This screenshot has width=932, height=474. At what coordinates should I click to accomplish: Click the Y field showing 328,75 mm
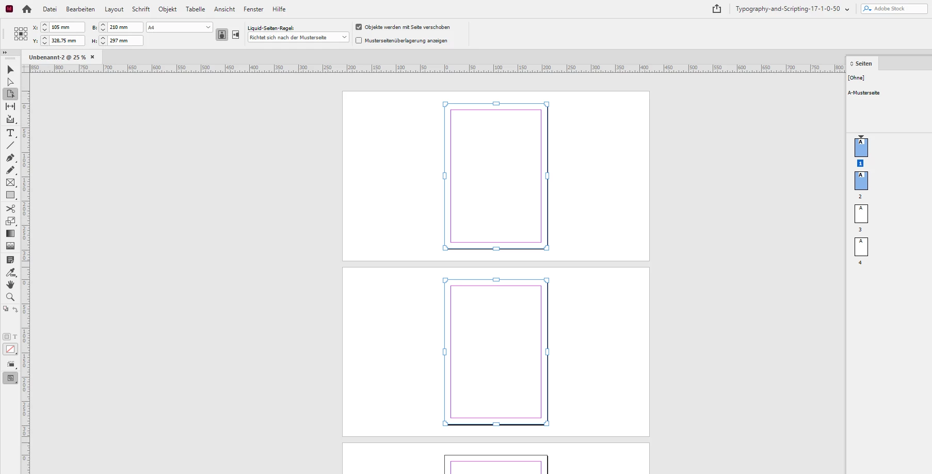tap(67, 40)
